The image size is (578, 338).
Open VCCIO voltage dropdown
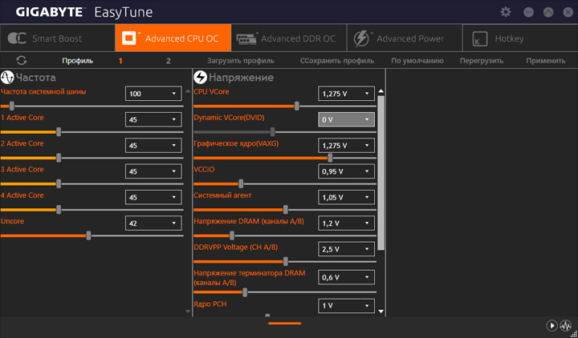(346, 171)
